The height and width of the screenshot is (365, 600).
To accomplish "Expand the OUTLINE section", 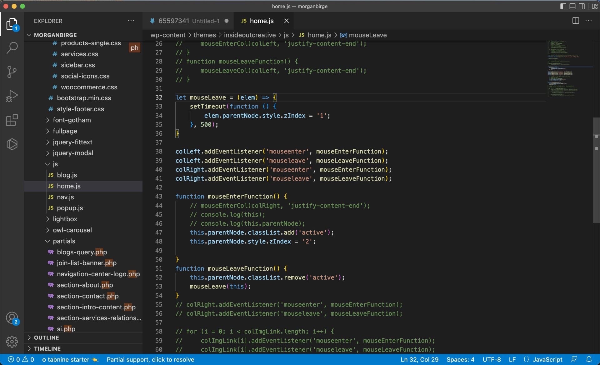I will [83, 337].
